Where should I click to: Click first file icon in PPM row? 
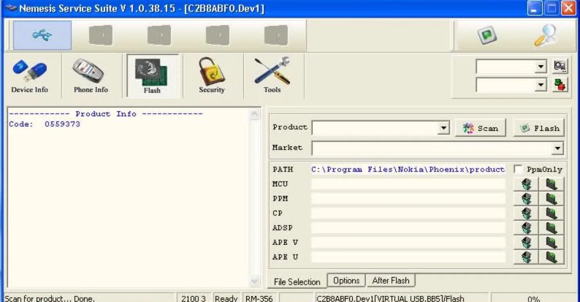[x=526, y=199]
